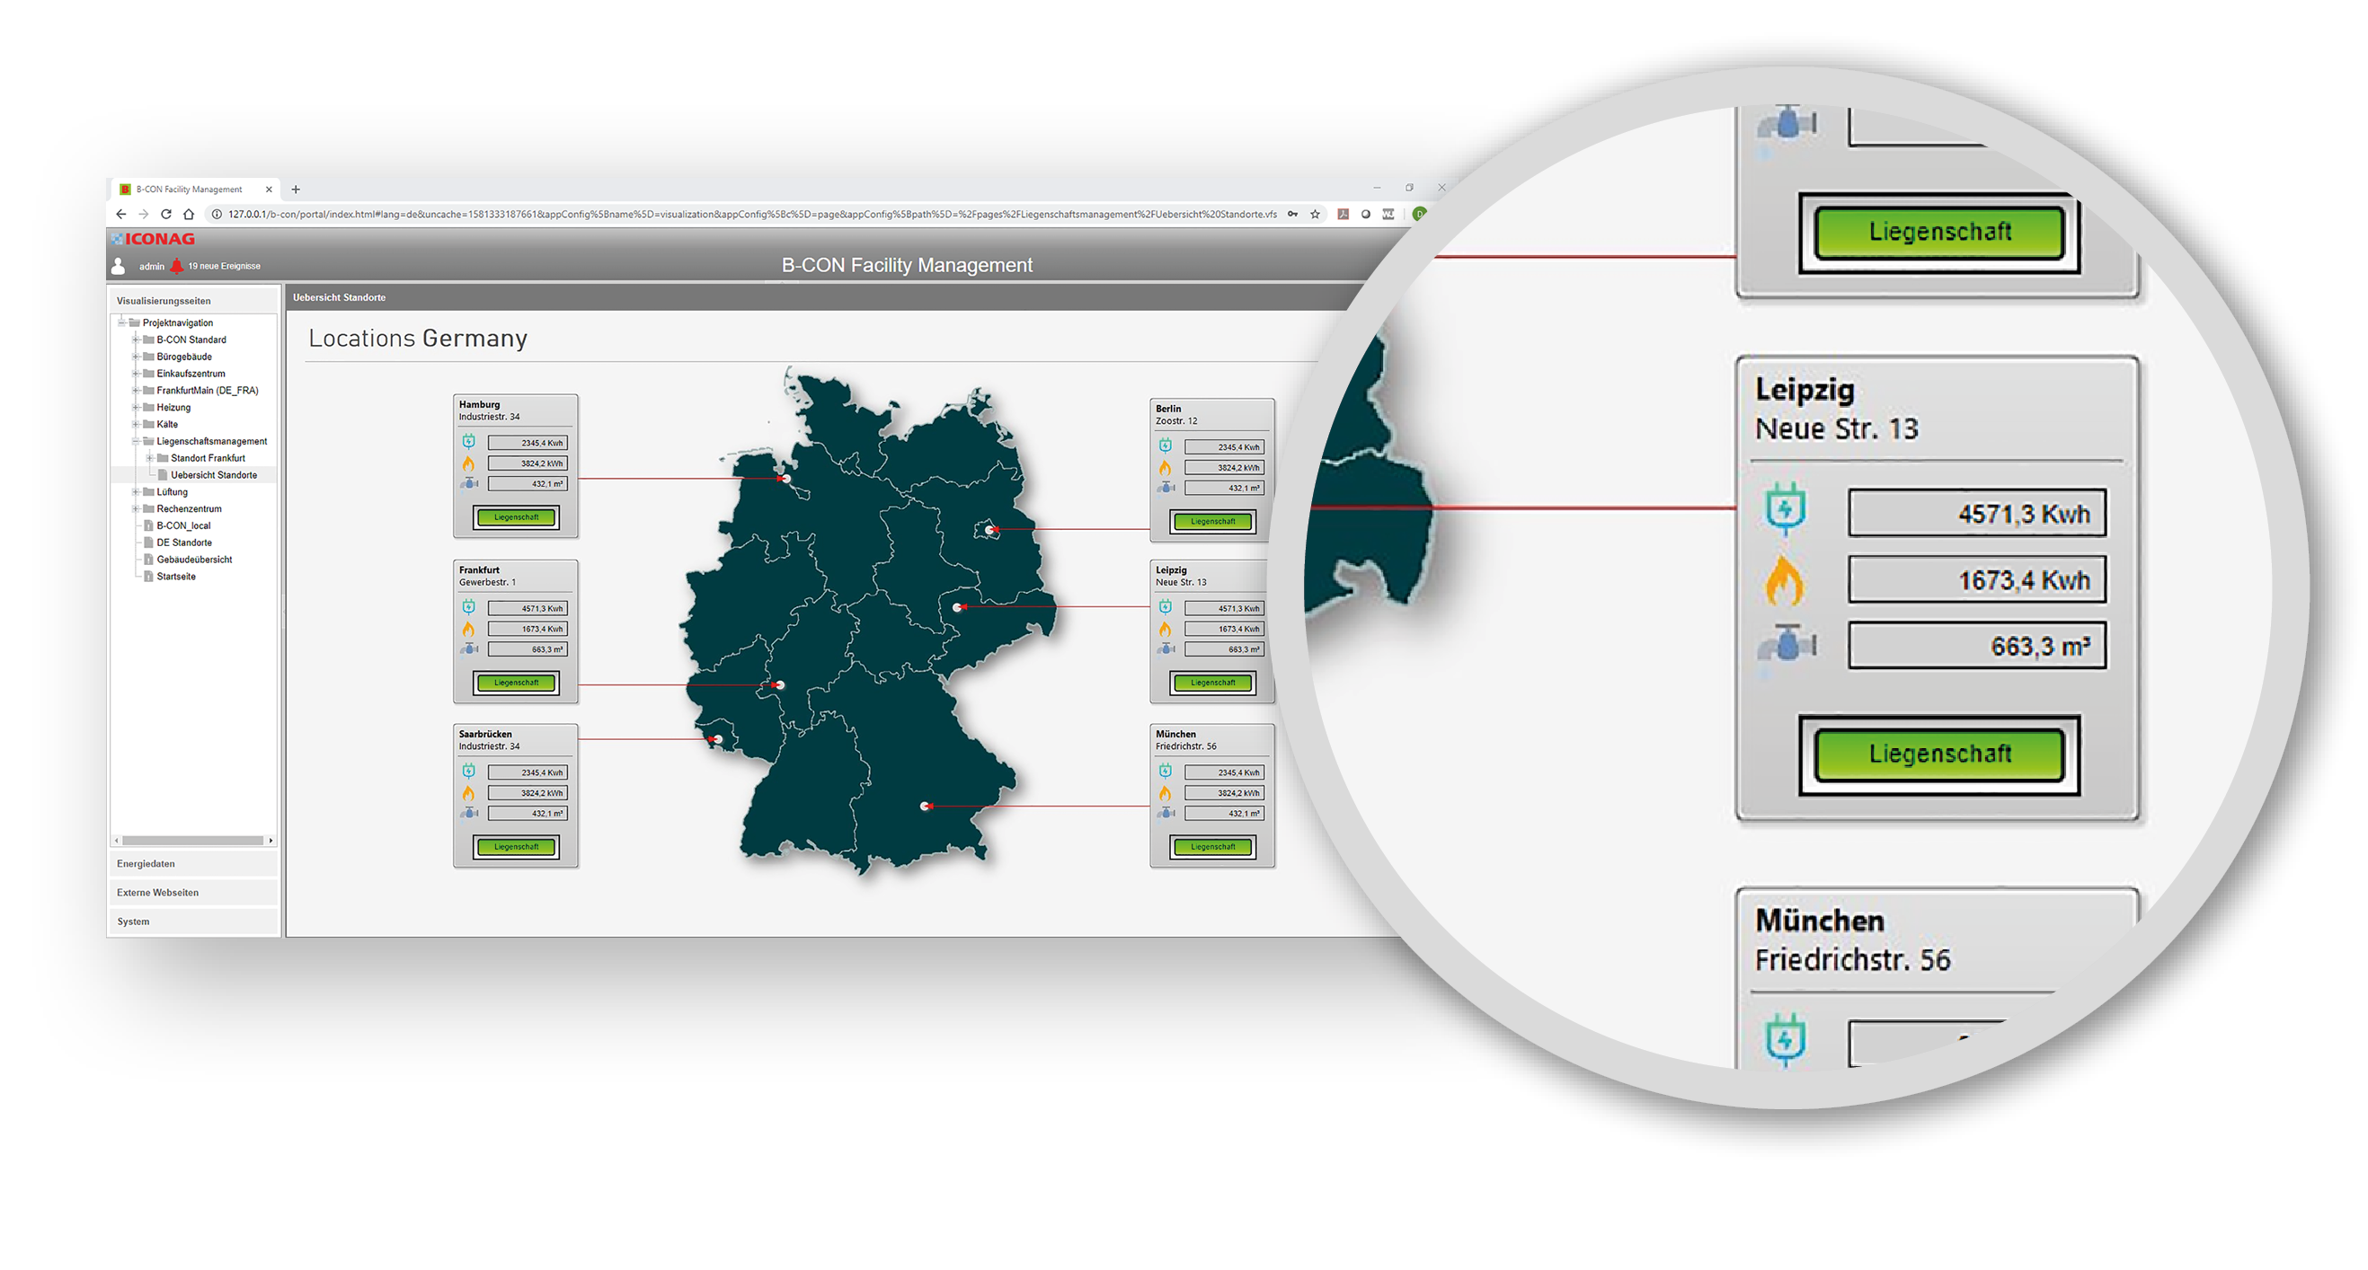Click the red alarm bell icon

point(176,267)
